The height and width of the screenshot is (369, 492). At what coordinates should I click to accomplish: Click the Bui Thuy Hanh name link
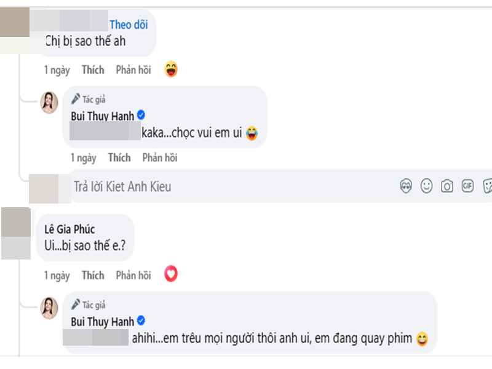click(102, 116)
